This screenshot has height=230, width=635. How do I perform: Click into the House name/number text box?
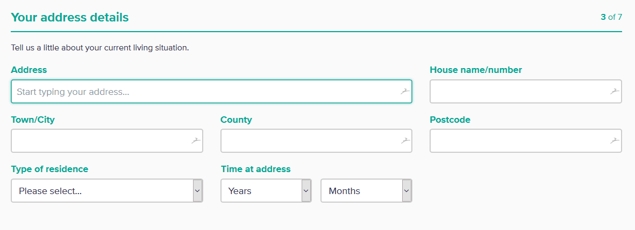coord(519,92)
